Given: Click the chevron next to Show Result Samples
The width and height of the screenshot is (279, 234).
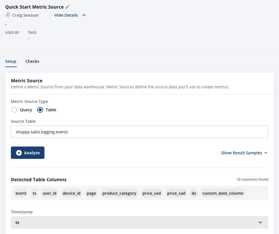Looking at the screenshot, I should [x=266, y=153].
